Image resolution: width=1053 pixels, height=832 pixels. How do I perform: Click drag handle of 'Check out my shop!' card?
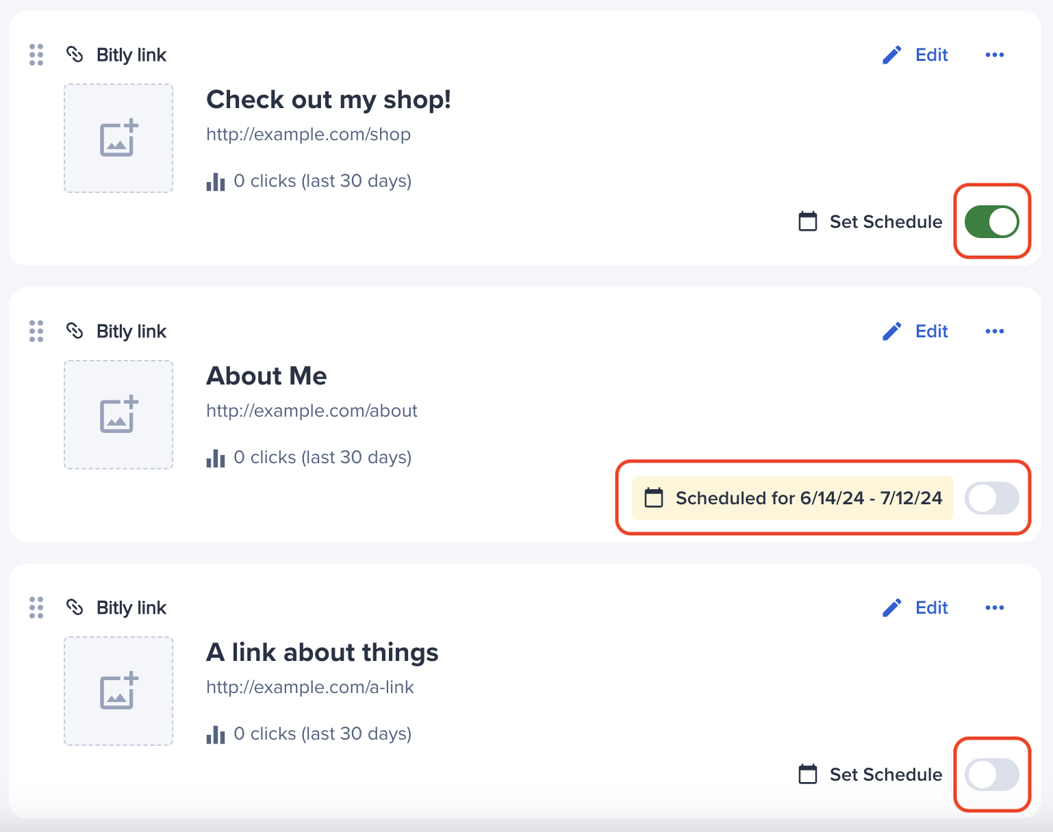pos(36,55)
